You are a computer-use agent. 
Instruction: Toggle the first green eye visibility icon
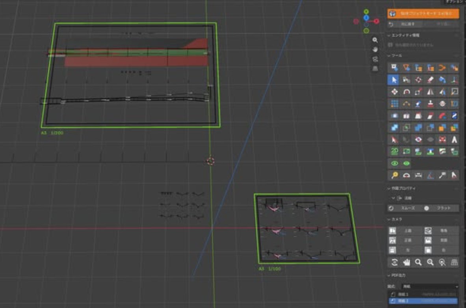pos(394,163)
